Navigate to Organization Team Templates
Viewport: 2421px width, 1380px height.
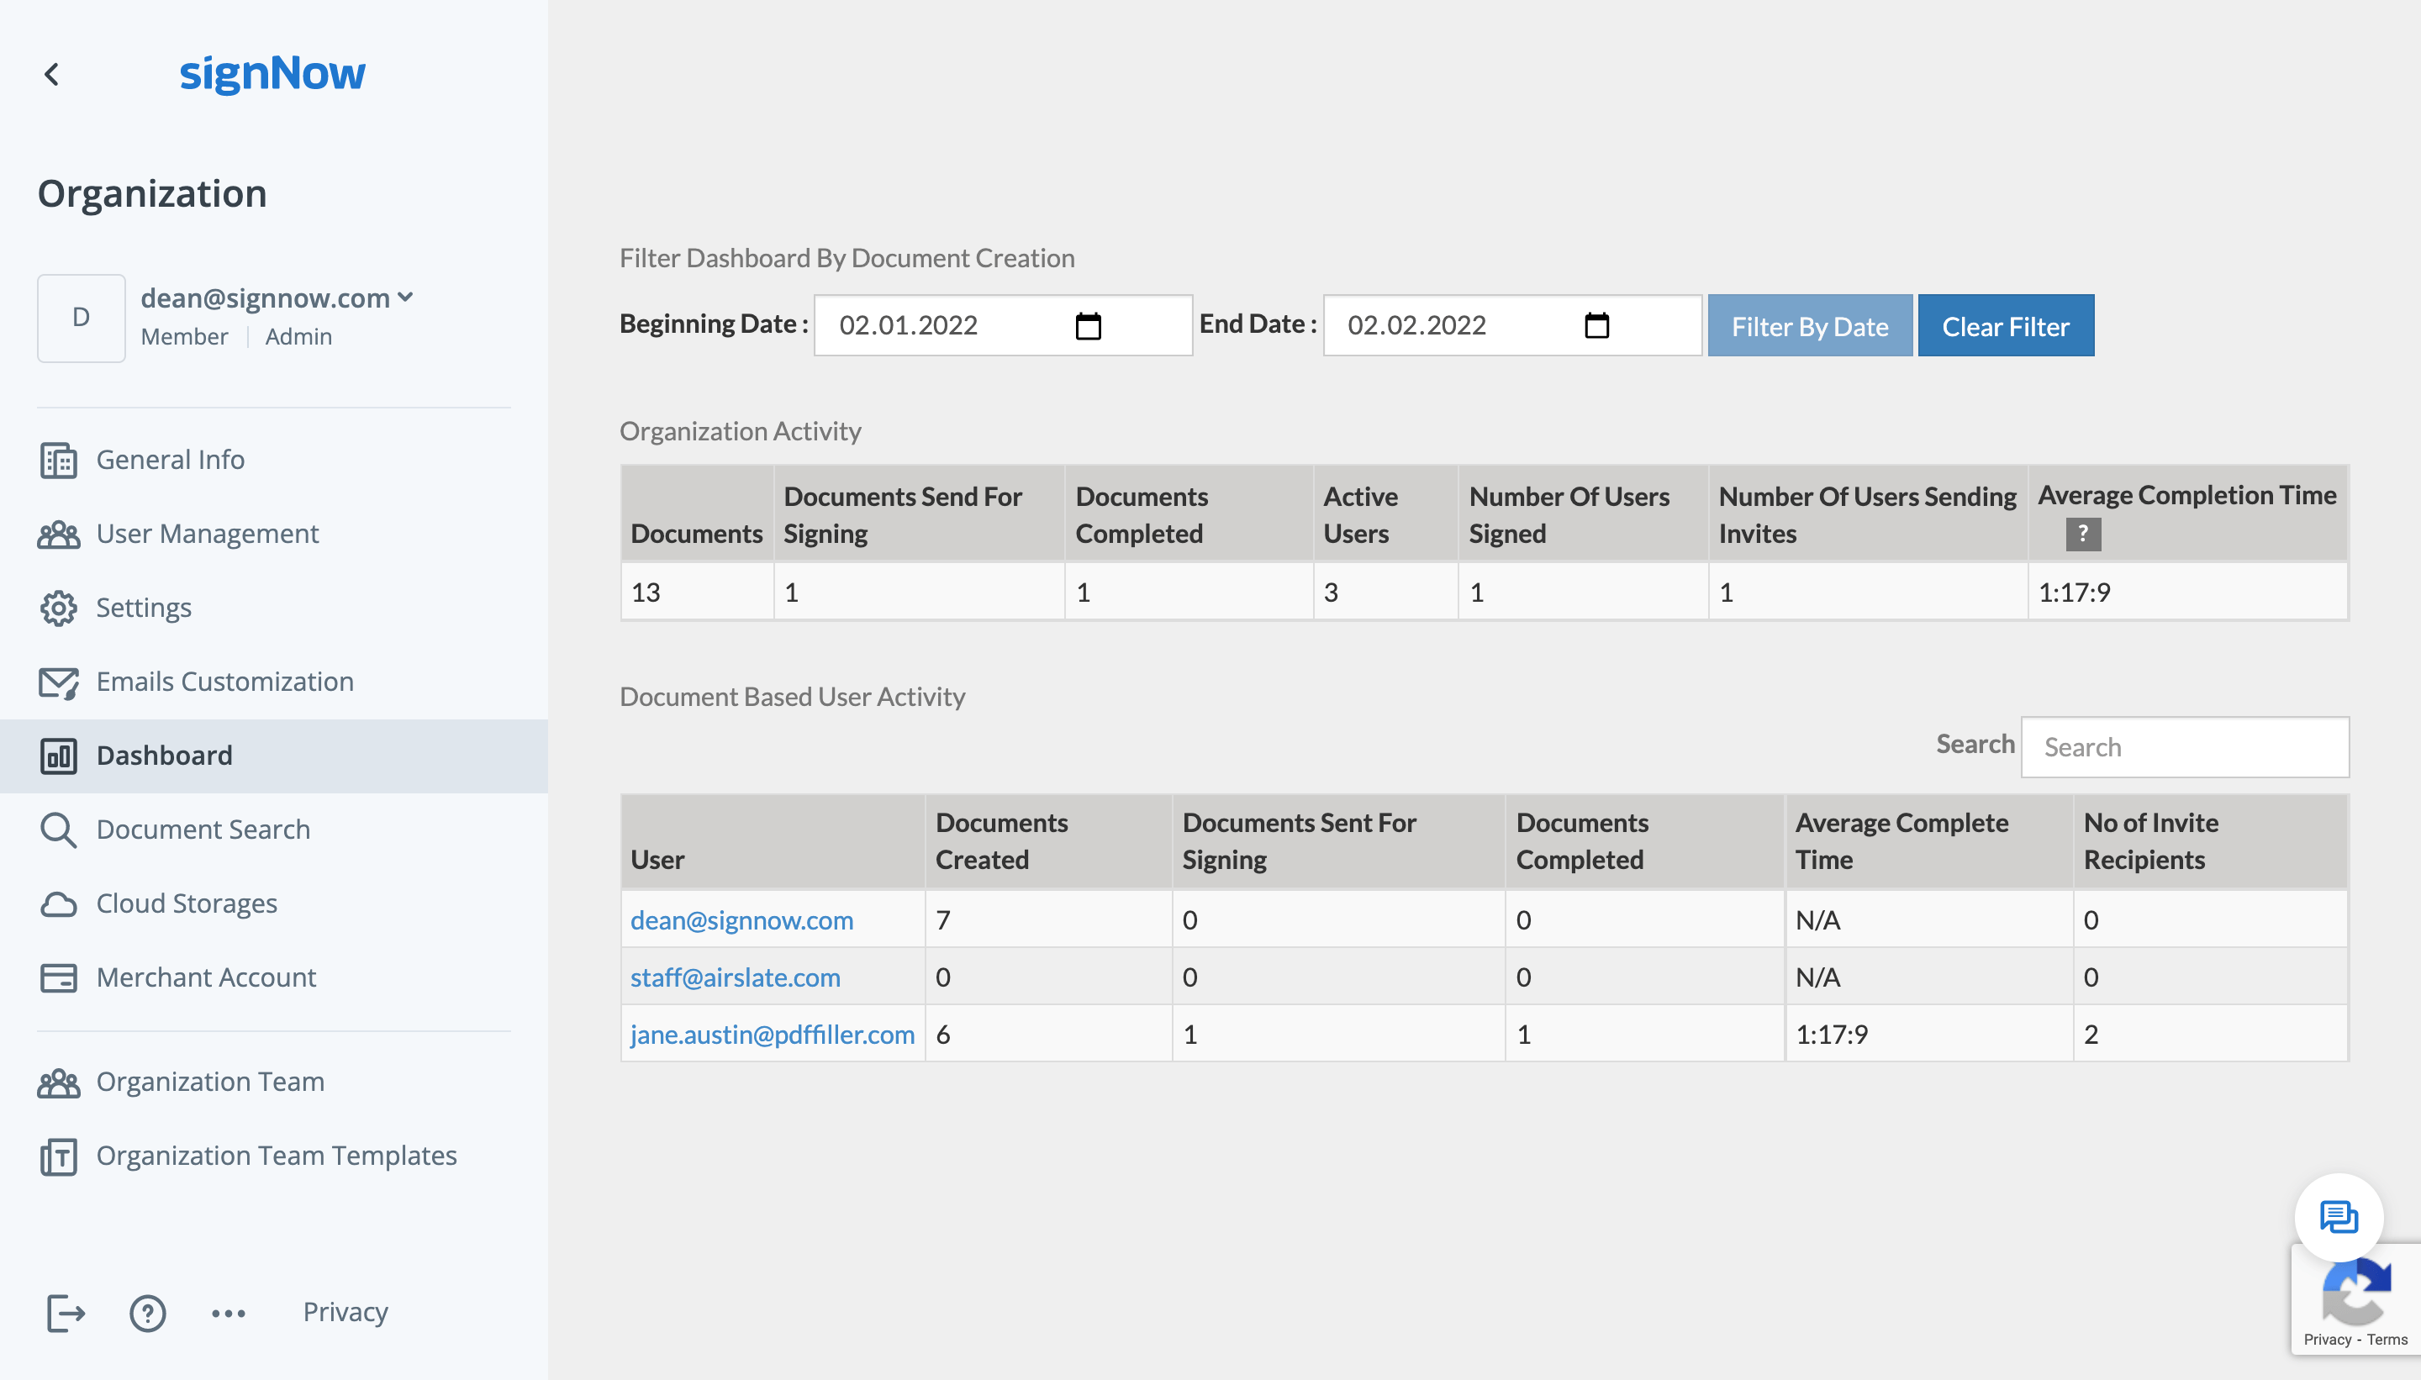[276, 1156]
